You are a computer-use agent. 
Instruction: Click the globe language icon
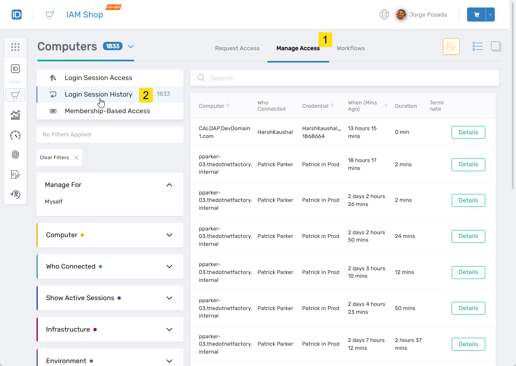[384, 15]
